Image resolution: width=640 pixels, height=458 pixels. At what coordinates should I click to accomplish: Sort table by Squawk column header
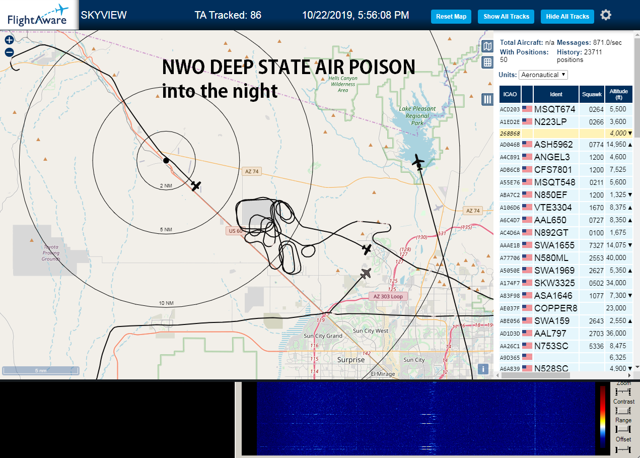591,94
